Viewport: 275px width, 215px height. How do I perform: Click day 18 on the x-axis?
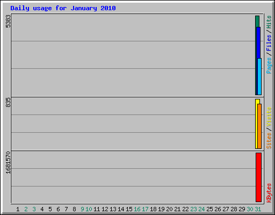coord(153,209)
